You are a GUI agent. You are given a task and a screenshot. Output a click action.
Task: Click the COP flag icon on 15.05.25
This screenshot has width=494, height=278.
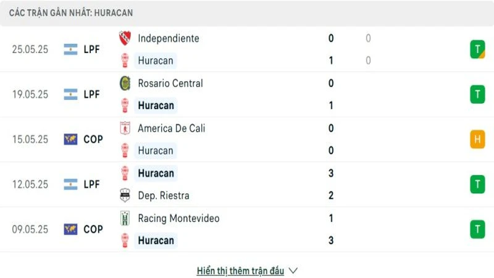[x=70, y=140]
